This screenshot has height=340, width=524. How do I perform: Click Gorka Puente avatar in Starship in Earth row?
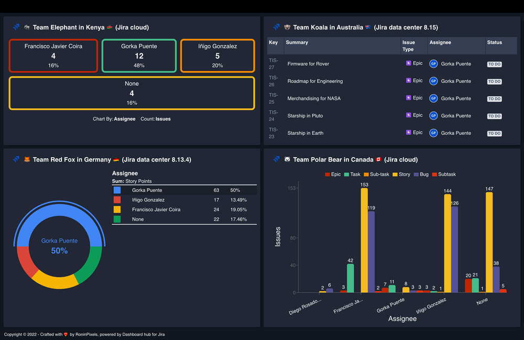[x=433, y=133]
